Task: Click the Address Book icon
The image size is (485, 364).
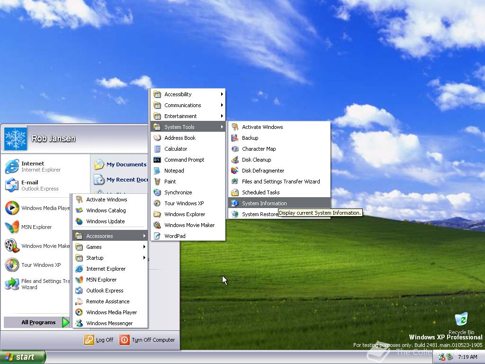Action: tap(157, 138)
